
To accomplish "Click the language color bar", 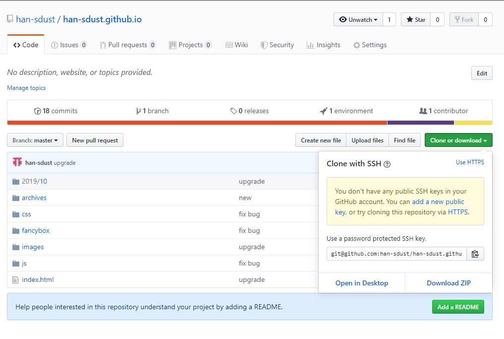I will [248, 122].
